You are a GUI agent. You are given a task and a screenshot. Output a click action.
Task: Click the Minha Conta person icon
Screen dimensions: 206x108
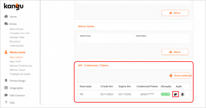(6, 52)
